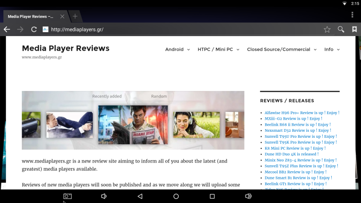
Task: Open a new browser tab
Action: click(75, 16)
